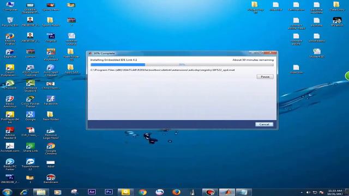Viewport: 349px width, 196px height.
Task: Select the Apps SAF folder icon
Action: [x=71, y=69]
